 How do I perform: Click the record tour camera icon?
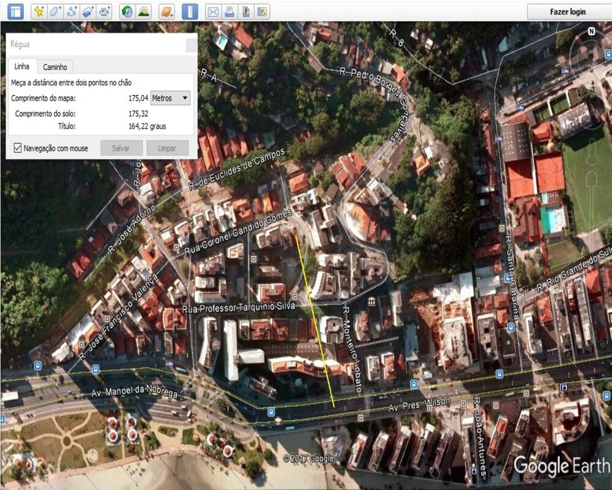coord(105,11)
